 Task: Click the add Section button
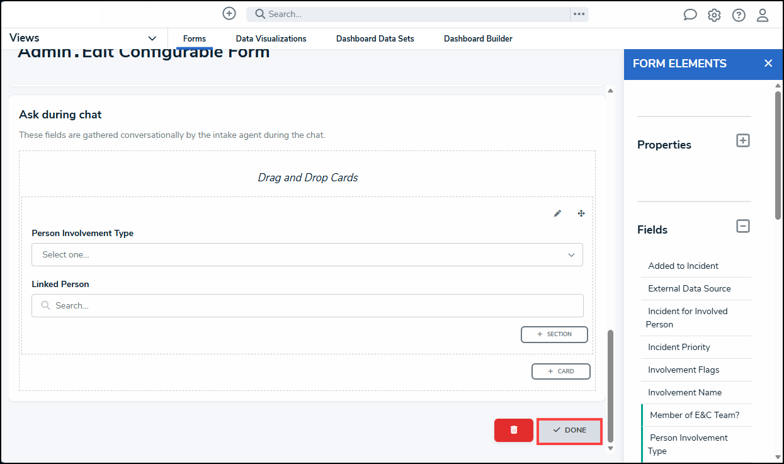point(554,334)
